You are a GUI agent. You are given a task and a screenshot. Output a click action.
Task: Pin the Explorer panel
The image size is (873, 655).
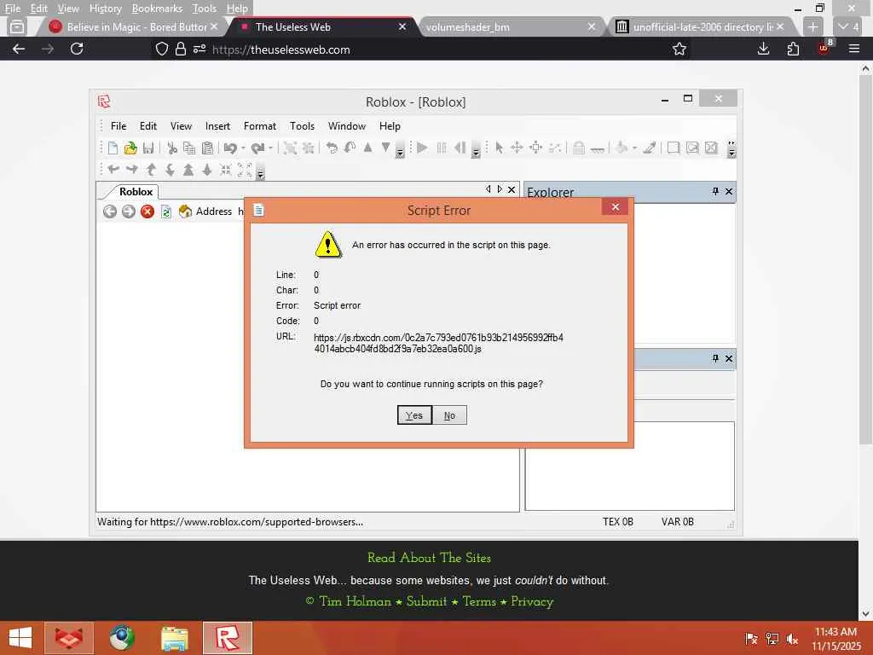pos(715,192)
